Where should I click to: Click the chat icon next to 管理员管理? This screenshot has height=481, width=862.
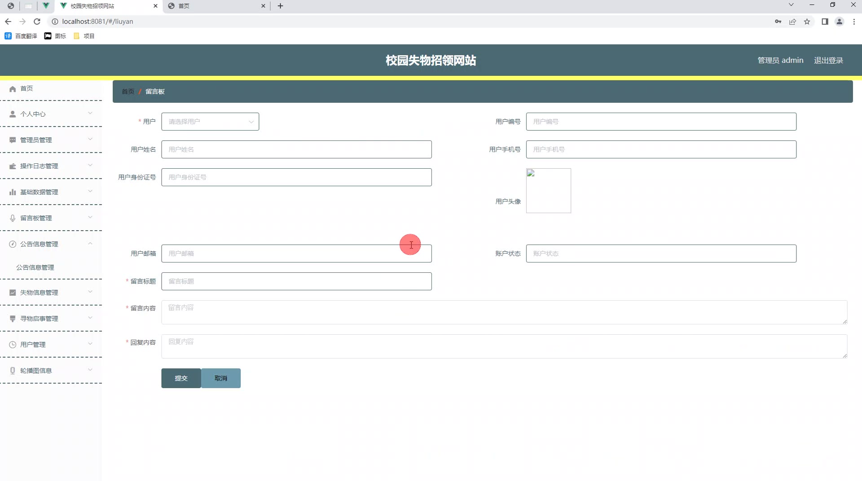pos(13,140)
